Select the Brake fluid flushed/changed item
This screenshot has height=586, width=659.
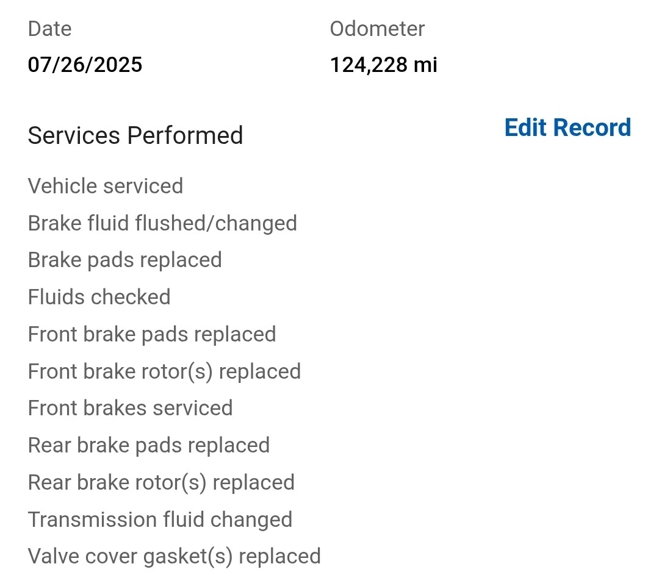point(162,223)
